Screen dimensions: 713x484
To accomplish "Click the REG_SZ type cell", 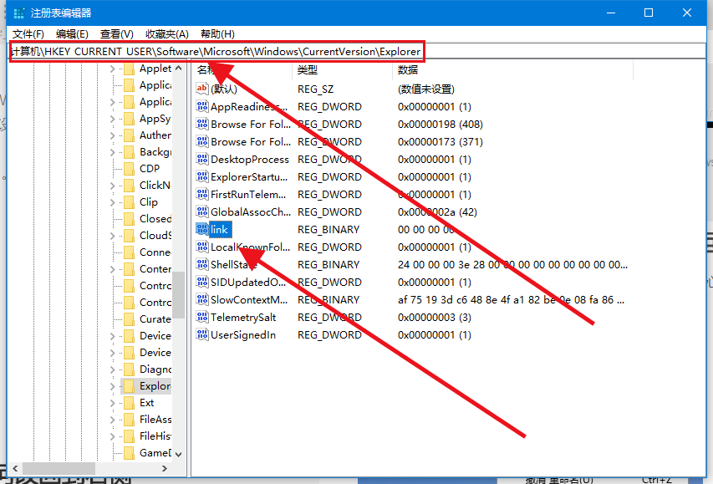I will point(316,89).
